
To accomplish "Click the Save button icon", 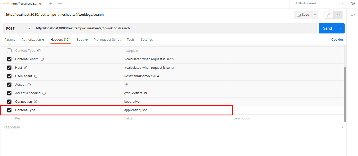I will [298, 14].
